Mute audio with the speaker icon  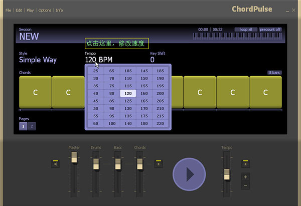coord(56,164)
